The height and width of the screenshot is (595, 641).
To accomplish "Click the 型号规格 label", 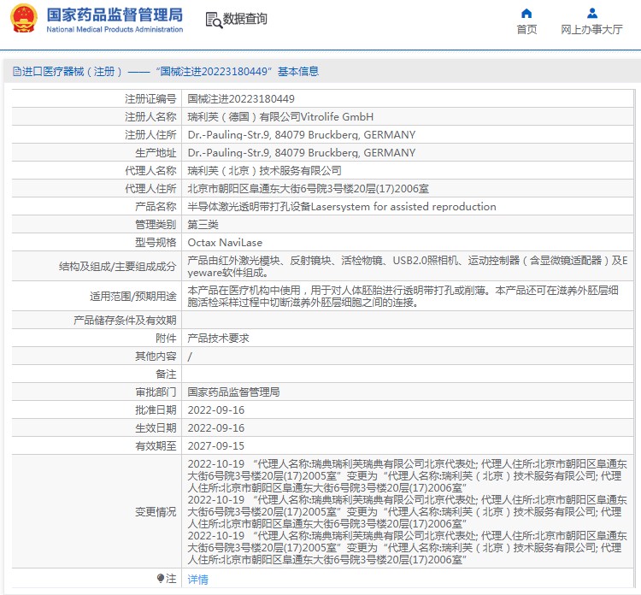I will point(156,243).
